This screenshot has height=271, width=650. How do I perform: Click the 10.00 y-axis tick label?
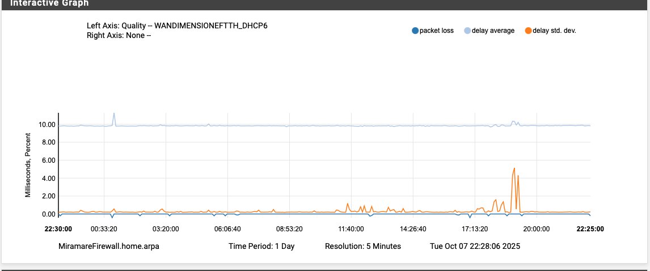[x=45, y=125]
